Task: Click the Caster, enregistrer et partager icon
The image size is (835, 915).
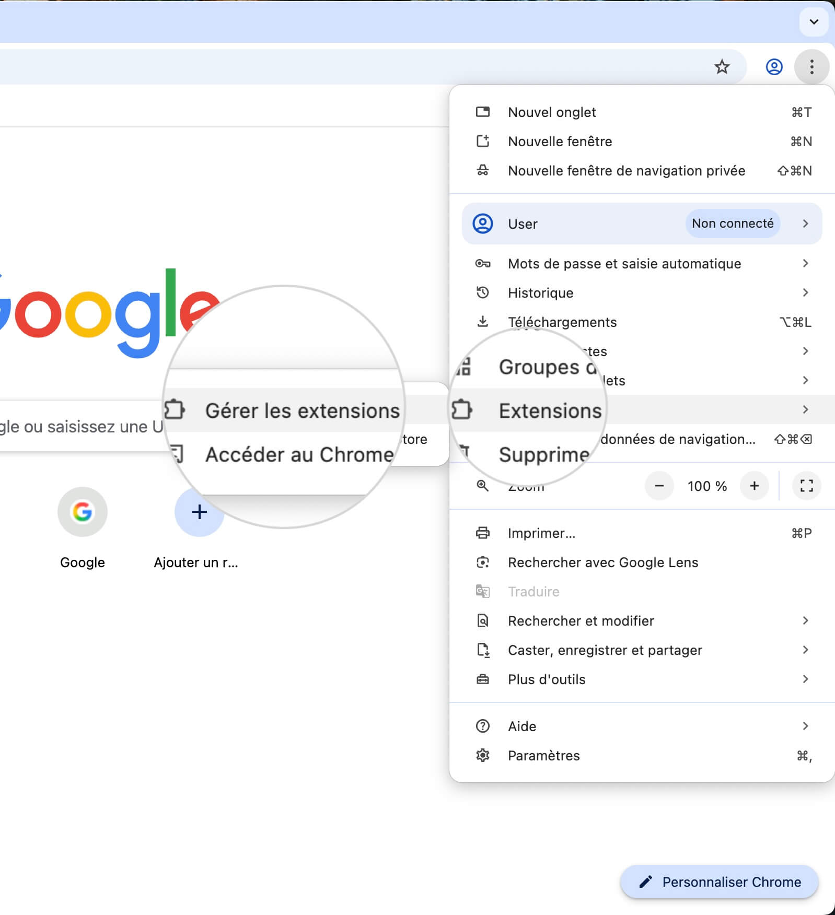Action: pyautogui.click(x=483, y=650)
